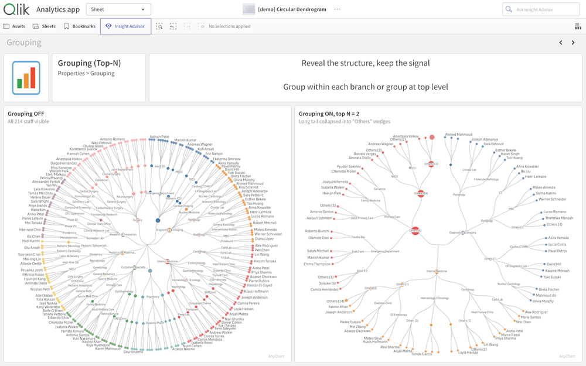Select the Others (47) node in right chart

pyautogui.click(x=431, y=164)
